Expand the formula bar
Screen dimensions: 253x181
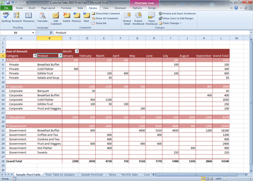251,33
